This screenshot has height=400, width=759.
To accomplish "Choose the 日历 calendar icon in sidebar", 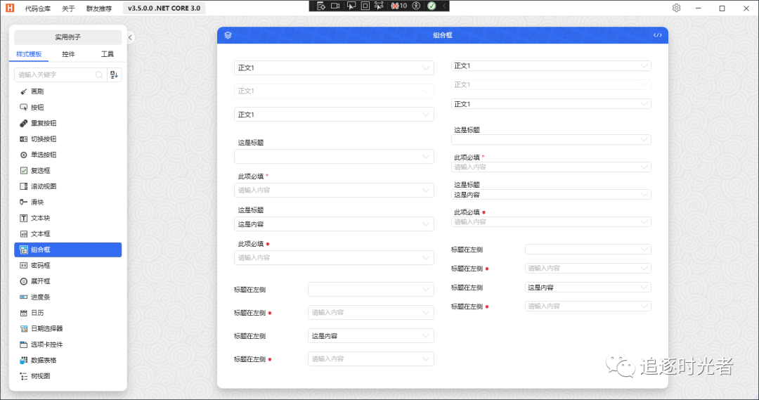I will point(24,313).
